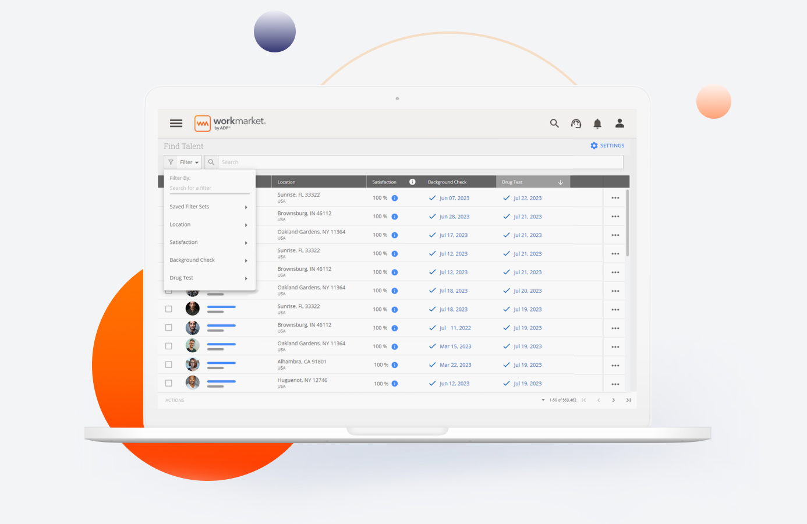
Task: Click the Satisfaction column header info icon
Action: point(412,182)
